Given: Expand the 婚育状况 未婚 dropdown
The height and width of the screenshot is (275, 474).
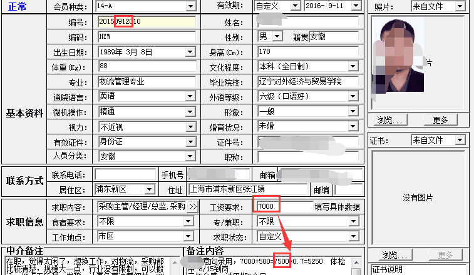Looking at the screenshot, I should click(353, 126).
